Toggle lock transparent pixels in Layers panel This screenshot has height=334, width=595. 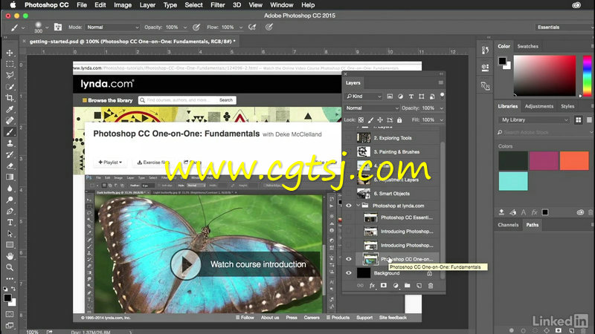(x=361, y=119)
